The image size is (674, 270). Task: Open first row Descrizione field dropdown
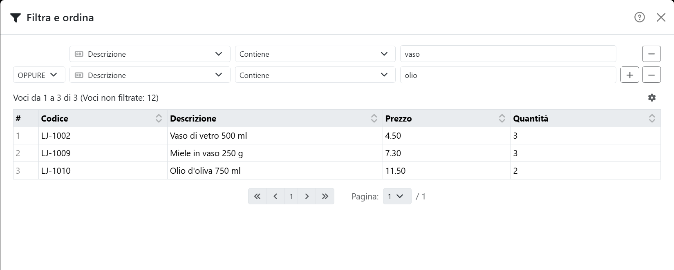(x=150, y=54)
